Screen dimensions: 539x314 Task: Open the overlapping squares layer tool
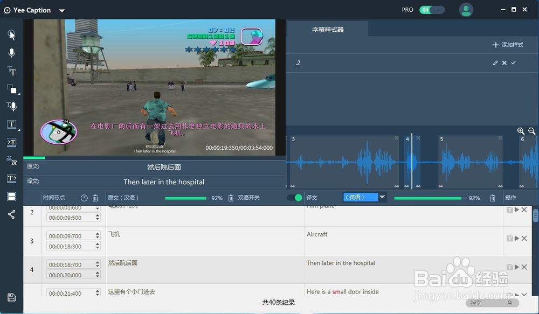12,89
